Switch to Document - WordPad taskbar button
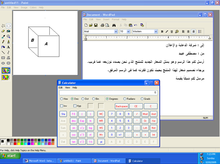 [x=109, y=161]
